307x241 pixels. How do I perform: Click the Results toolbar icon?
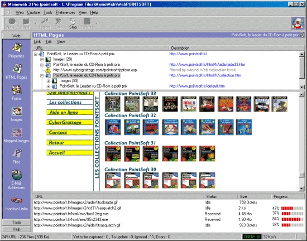point(87,21)
